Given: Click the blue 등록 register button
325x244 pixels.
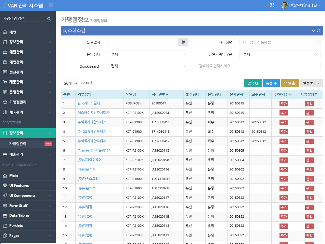Looking at the screenshot, I should coord(271,83).
